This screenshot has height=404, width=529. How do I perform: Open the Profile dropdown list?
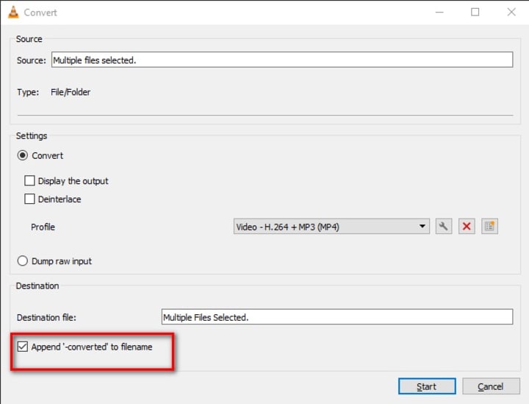coord(331,227)
